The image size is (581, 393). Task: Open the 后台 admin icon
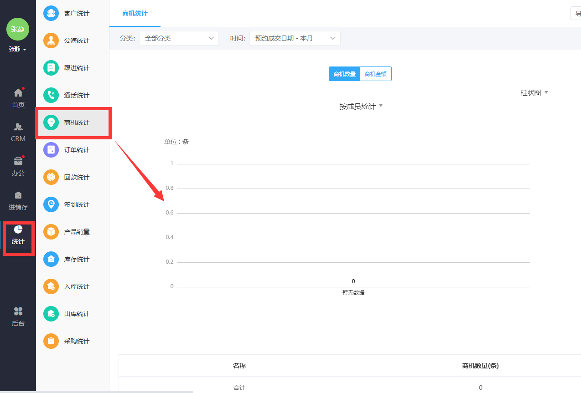[18, 311]
